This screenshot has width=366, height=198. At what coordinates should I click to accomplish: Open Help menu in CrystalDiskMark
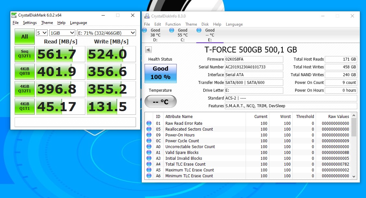tap(61, 23)
